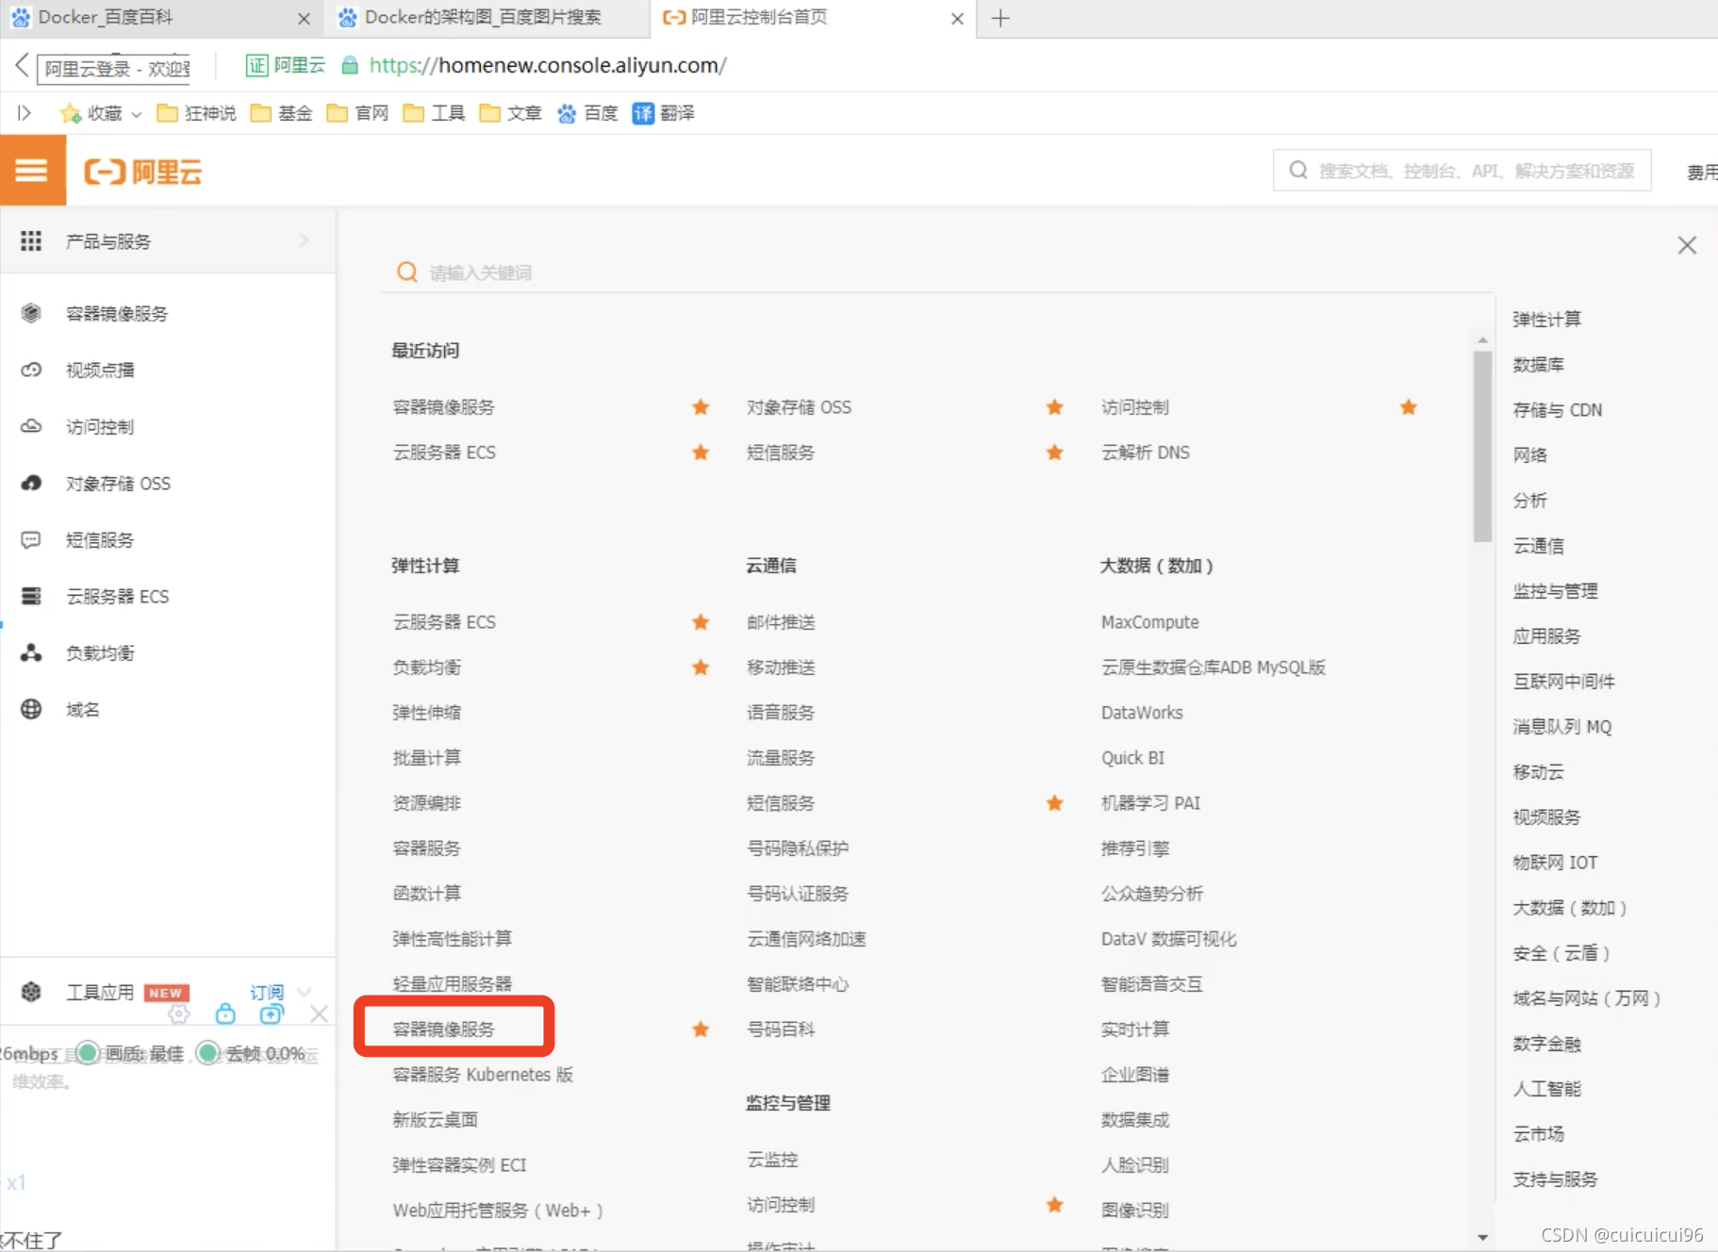Screen dimensions: 1718x1252
Task: Open 视频点播 in sidebar
Action: [x=100, y=370]
